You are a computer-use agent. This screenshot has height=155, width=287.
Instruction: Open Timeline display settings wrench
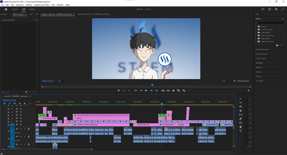click(25, 104)
